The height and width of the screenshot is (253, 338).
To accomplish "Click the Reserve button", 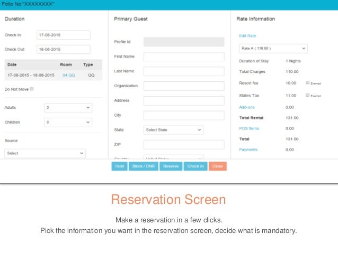I will coord(171,166).
